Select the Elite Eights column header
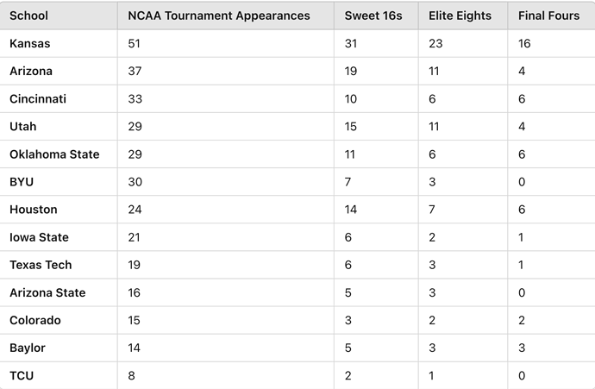 point(460,16)
